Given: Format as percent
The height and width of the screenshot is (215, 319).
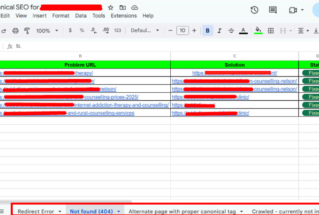Looking at the screenshot, I should 82,30.
